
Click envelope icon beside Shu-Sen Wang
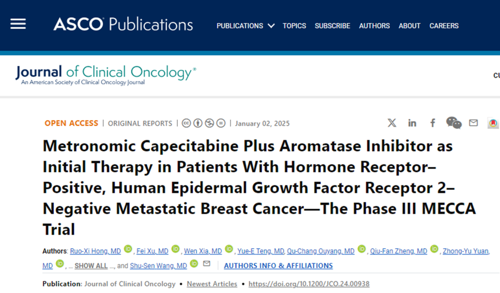coord(206,264)
